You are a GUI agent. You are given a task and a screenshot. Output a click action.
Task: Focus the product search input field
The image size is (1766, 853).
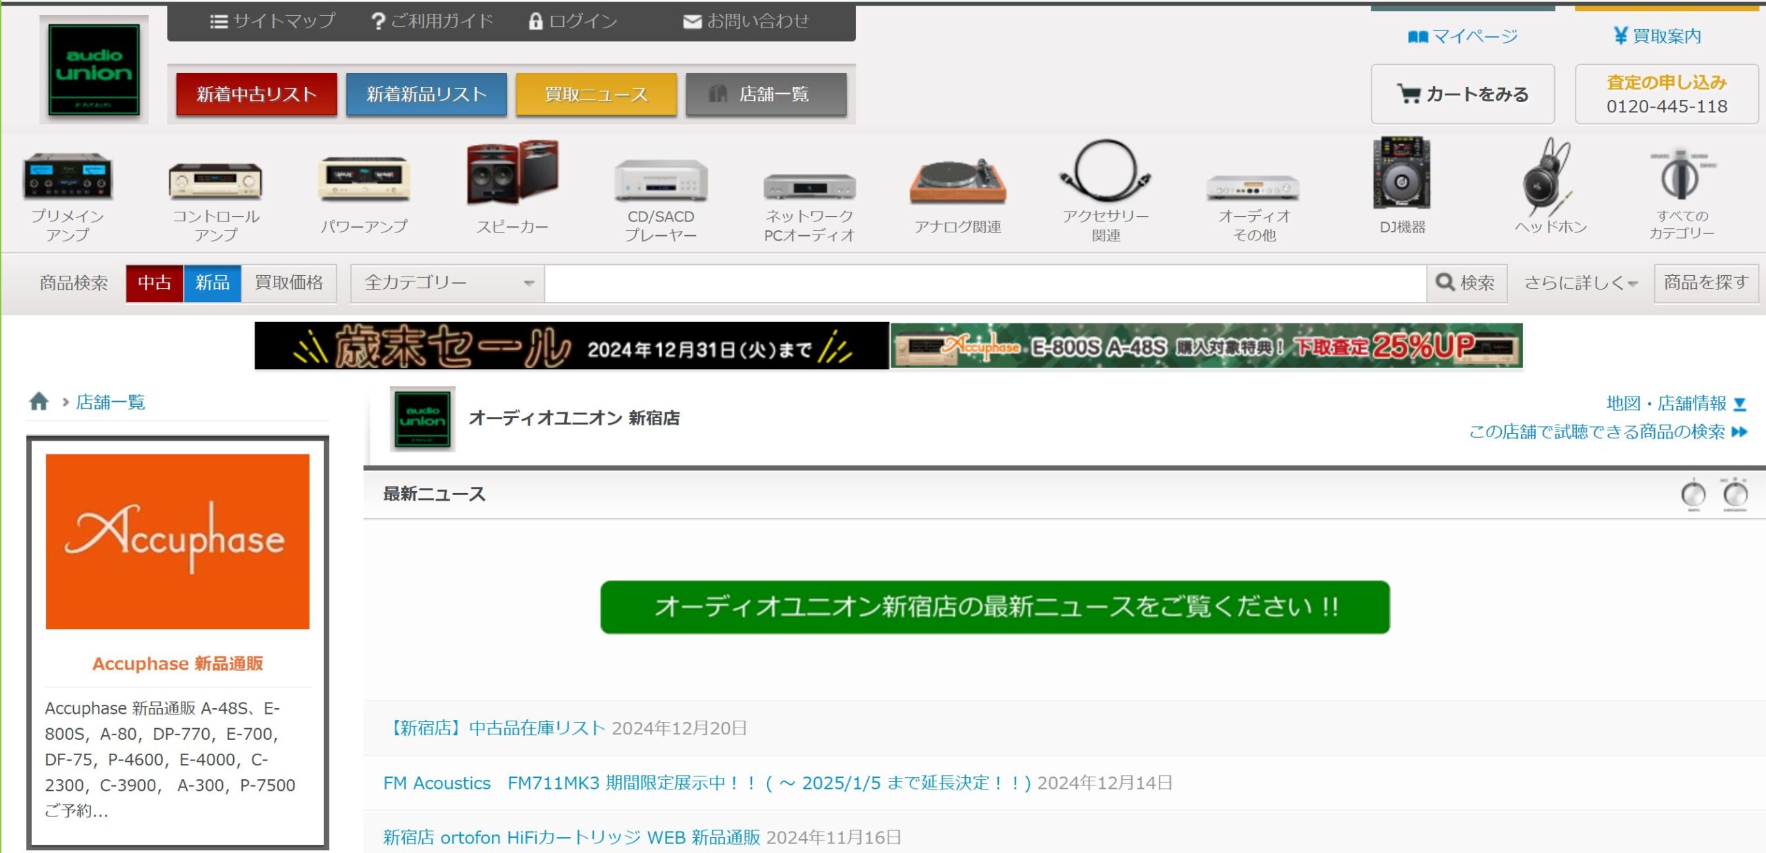pyautogui.click(x=985, y=283)
